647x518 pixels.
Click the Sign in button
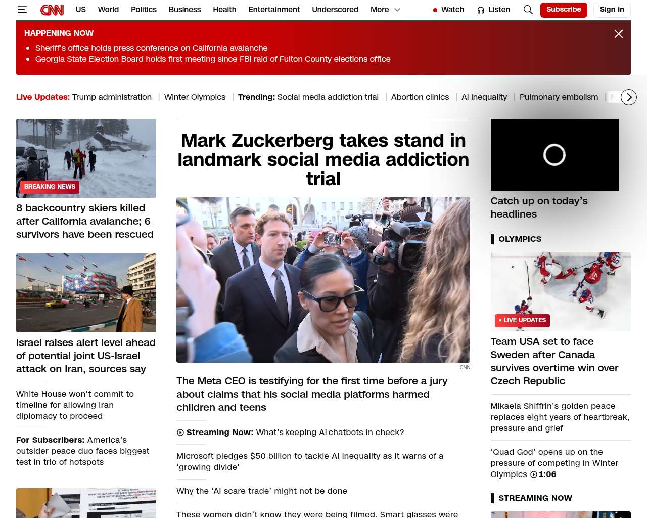tap(612, 10)
